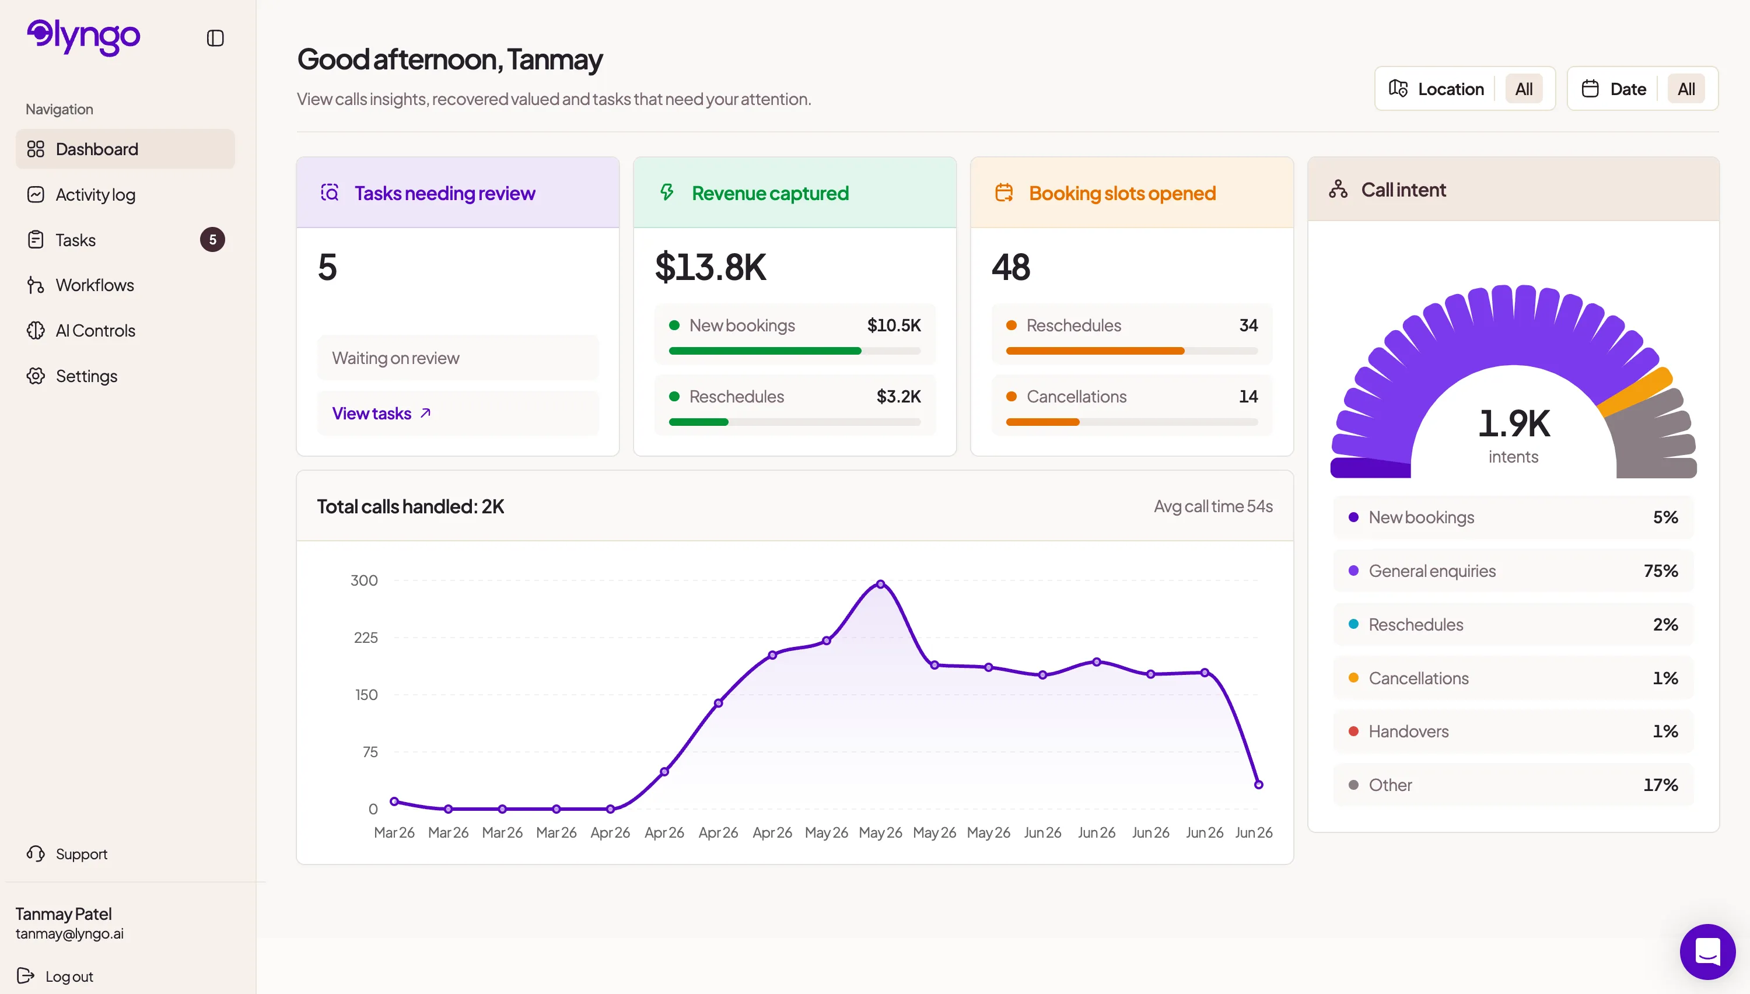Click the Activity log chart icon
Screen dimensions: 1750x994
pyautogui.click(x=36, y=195)
